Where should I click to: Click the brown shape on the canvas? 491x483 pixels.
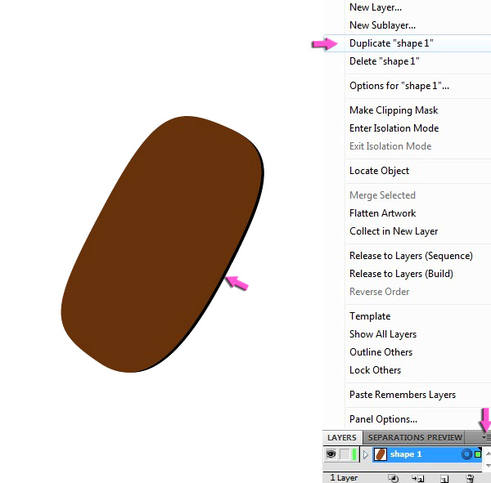click(161, 244)
